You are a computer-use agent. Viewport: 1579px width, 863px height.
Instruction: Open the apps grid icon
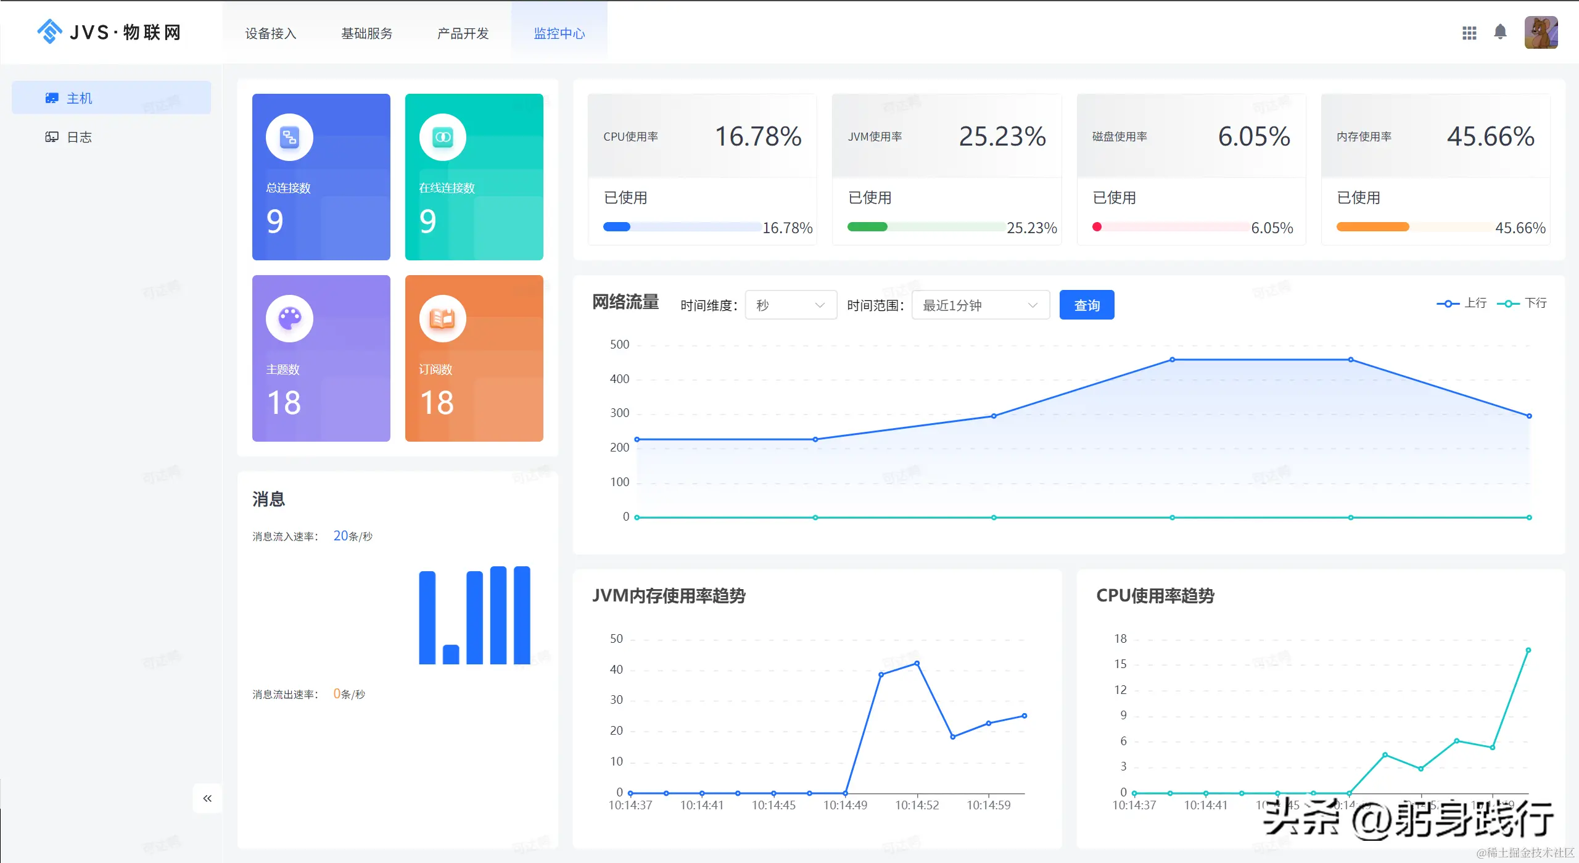(x=1469, y=33)
